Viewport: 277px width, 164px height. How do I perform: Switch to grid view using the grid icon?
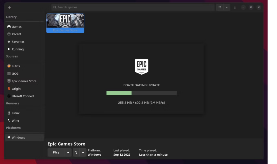[220, 7]
